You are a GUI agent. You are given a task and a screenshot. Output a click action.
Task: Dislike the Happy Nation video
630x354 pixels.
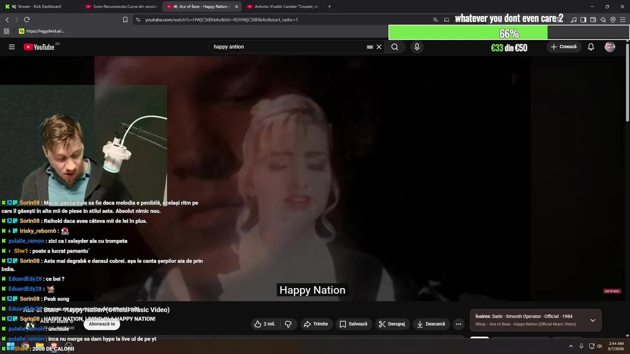click(x=288, y=324)
